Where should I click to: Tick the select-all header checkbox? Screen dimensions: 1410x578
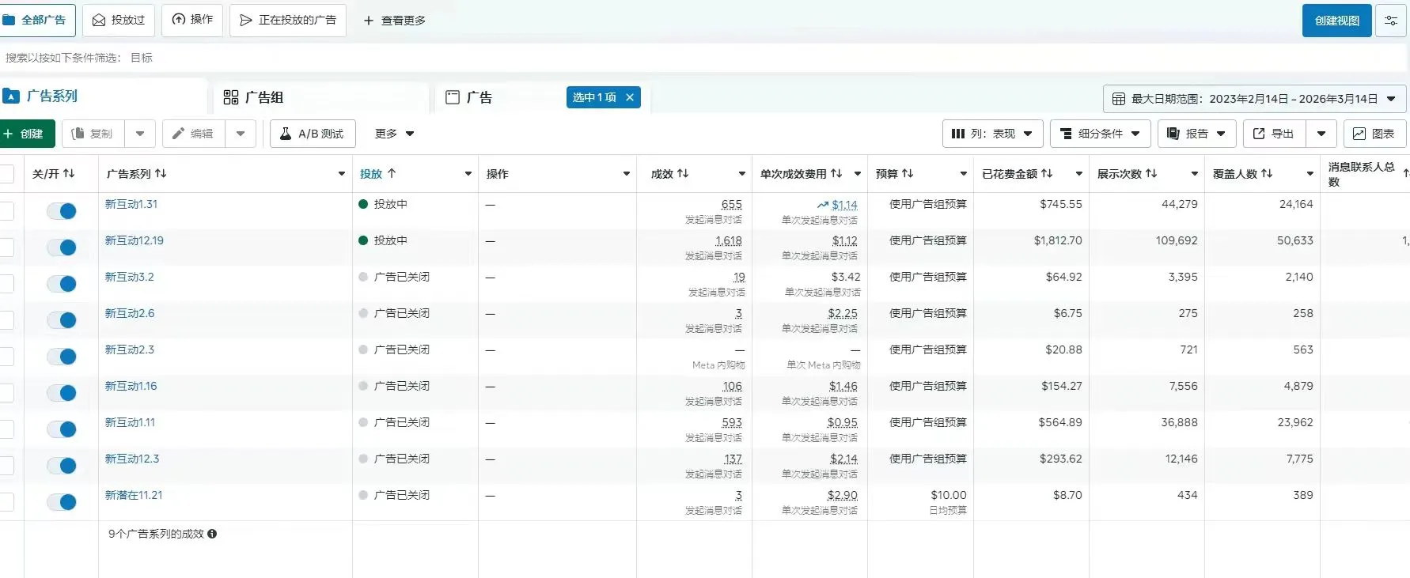pyautogui.click(x=6, y=174)
